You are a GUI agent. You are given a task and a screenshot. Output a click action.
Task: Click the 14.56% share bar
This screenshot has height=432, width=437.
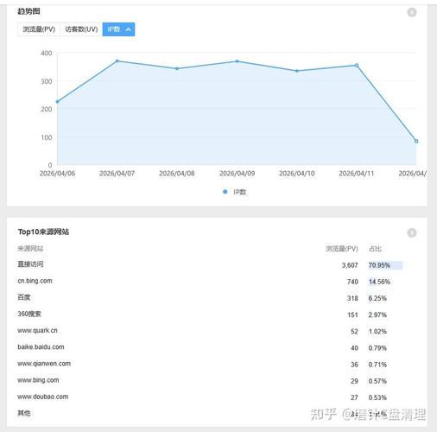[379, 282]
